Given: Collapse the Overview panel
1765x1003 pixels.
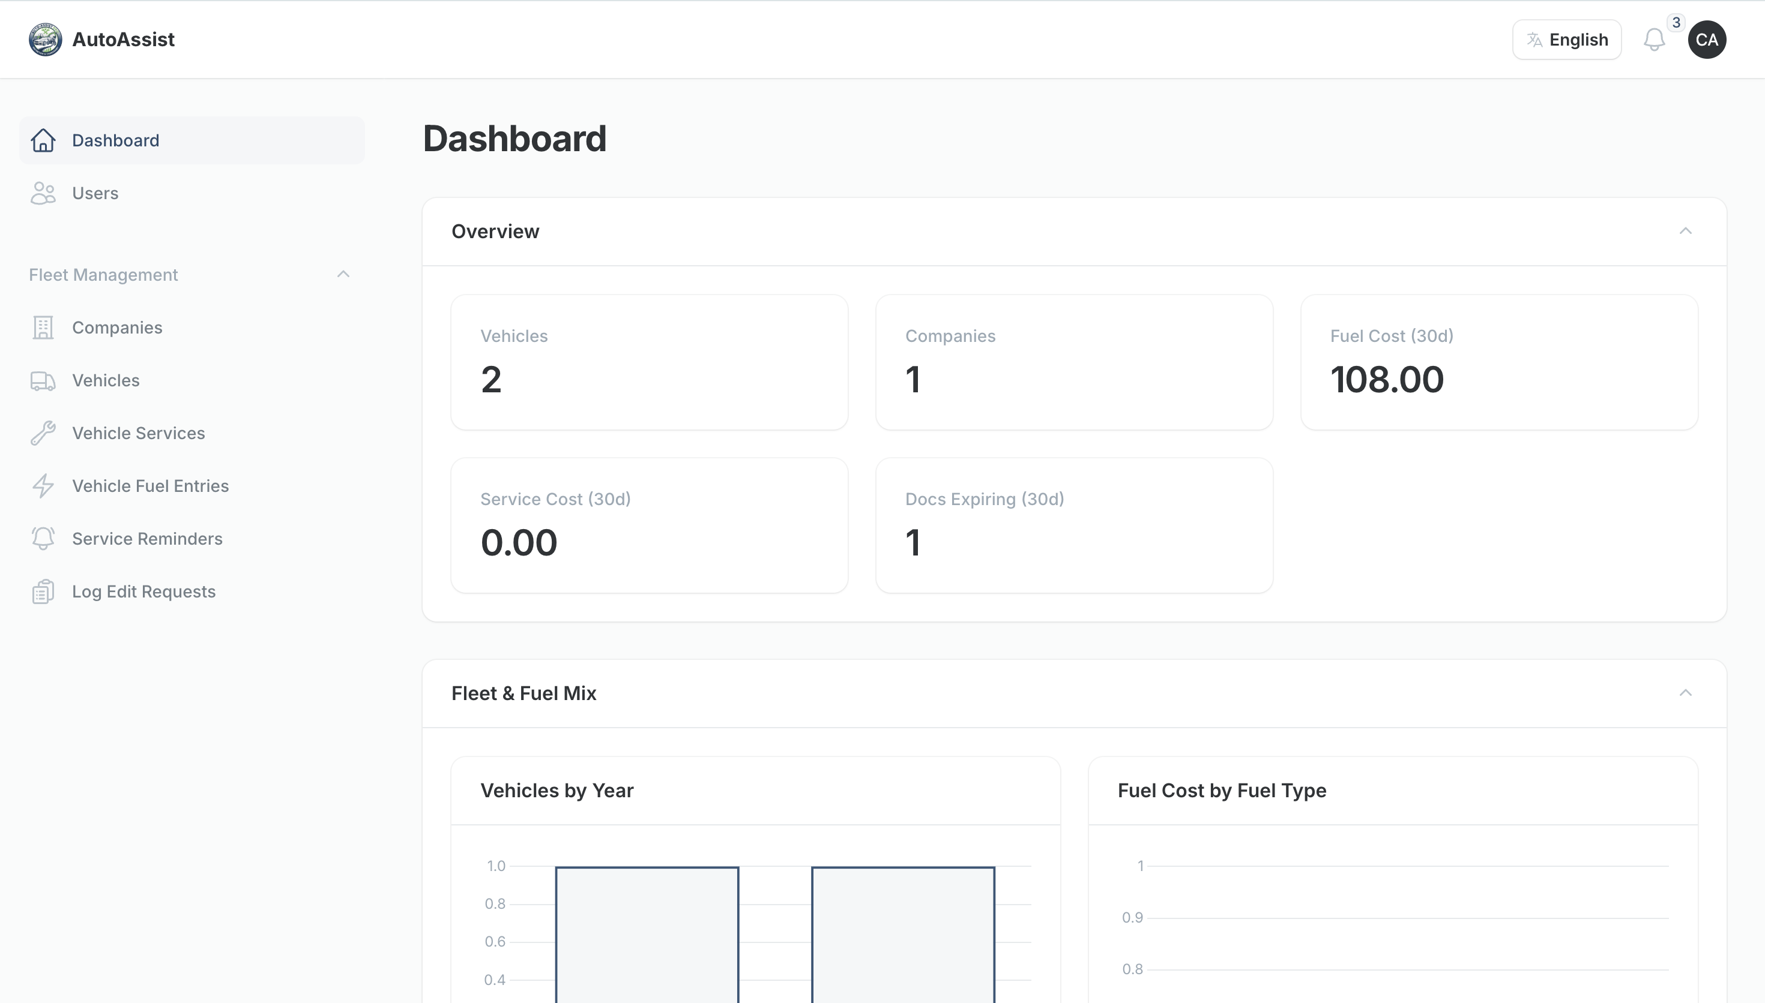Looking at the screenshot, I should coord(1685,231).
